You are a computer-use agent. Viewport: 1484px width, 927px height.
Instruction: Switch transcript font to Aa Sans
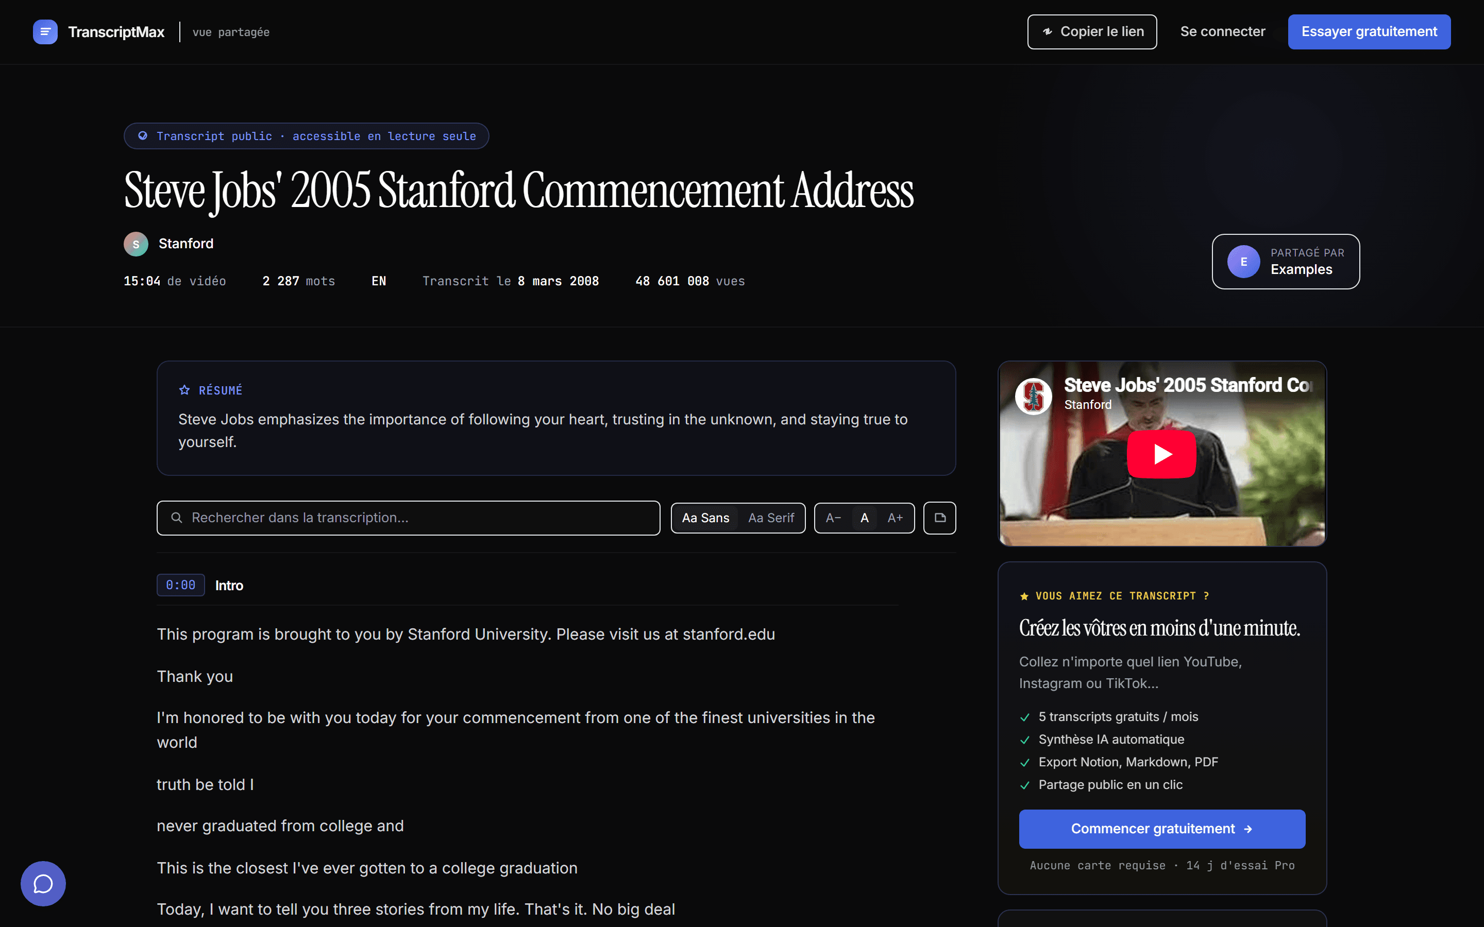(x=706, y=518)
